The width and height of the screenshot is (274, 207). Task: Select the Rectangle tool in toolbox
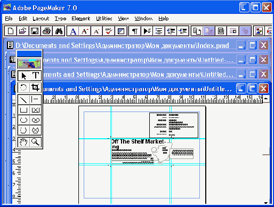pyautogui.click(x=23, y=110)
